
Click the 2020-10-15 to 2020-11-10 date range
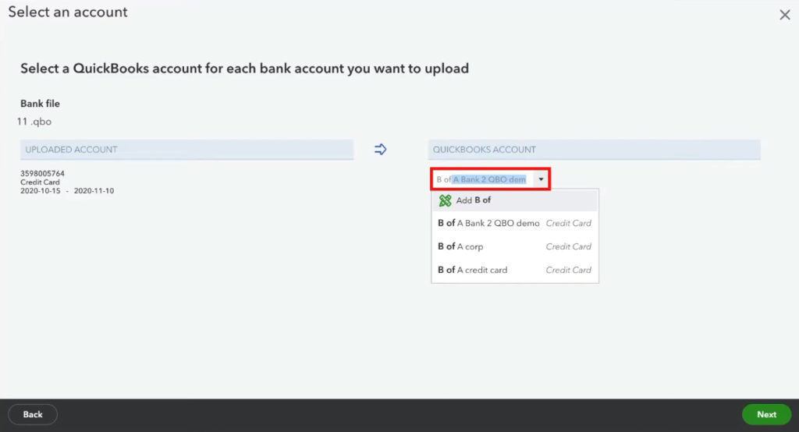pyautogui.click(x=67, y=191)
